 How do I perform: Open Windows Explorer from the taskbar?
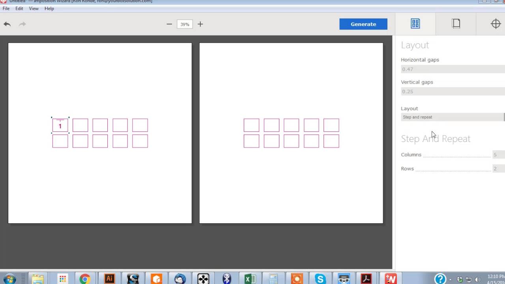pos(38,279)
